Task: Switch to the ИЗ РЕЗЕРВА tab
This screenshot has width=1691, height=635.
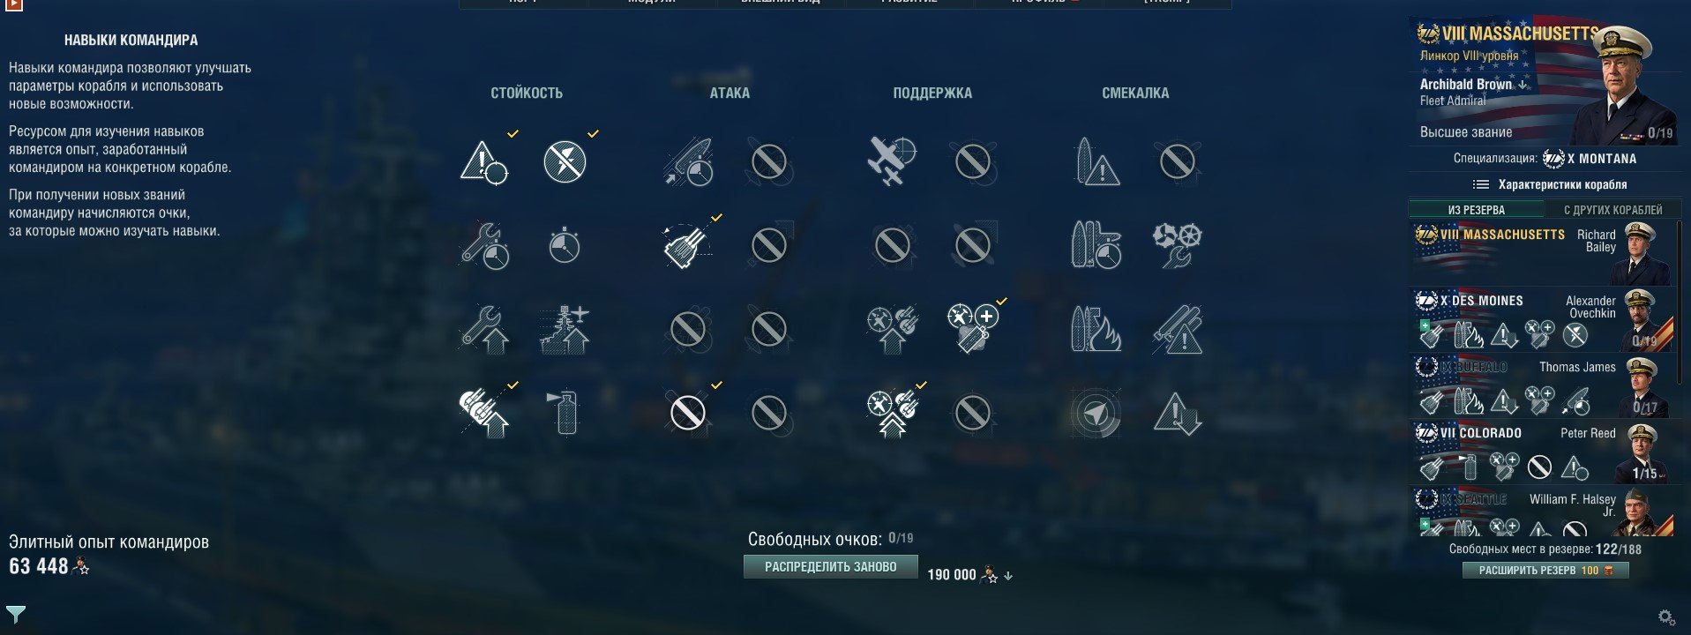Action: pyautogui.click(x=1477, y=210)
